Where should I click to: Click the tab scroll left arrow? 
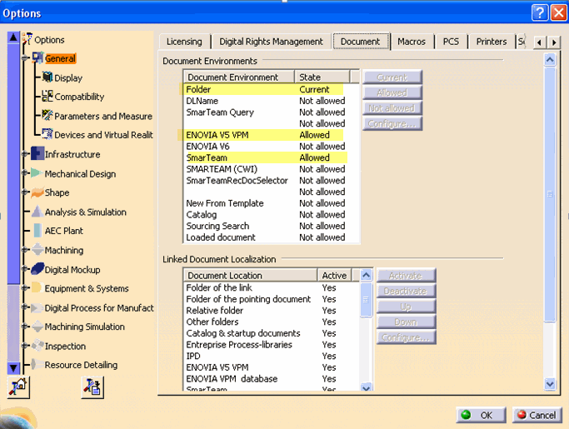[539, 42]
